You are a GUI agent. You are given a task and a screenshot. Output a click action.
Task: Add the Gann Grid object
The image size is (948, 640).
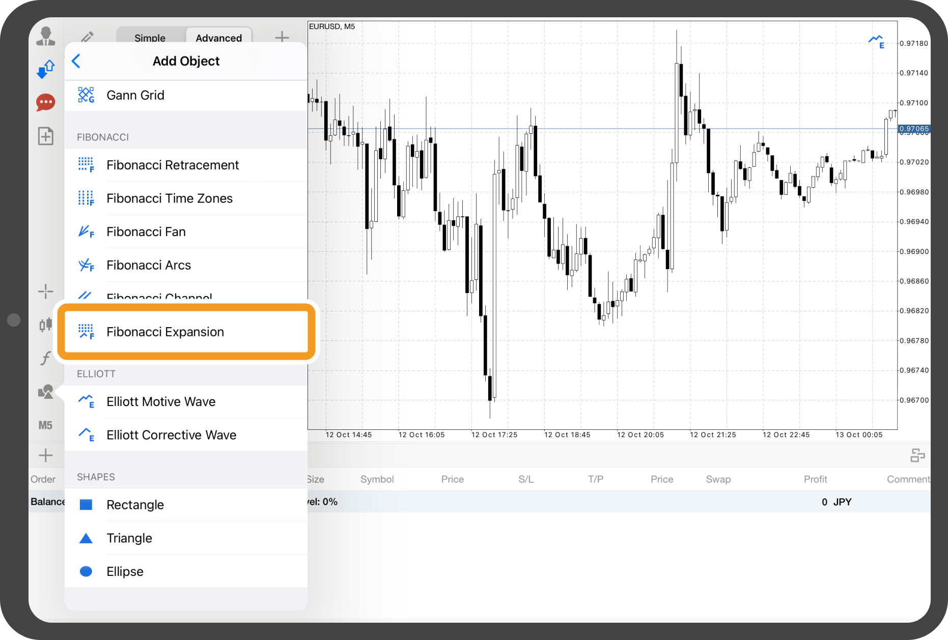point(135,95)
